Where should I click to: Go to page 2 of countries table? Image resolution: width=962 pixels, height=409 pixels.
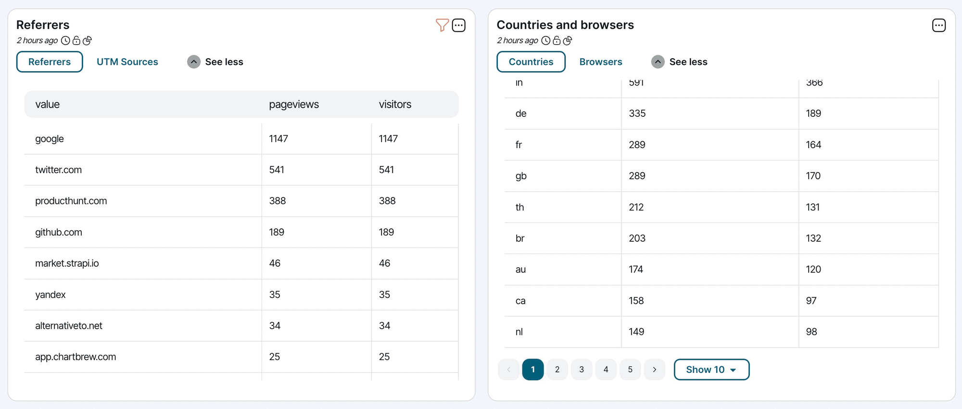pos(557,370)
